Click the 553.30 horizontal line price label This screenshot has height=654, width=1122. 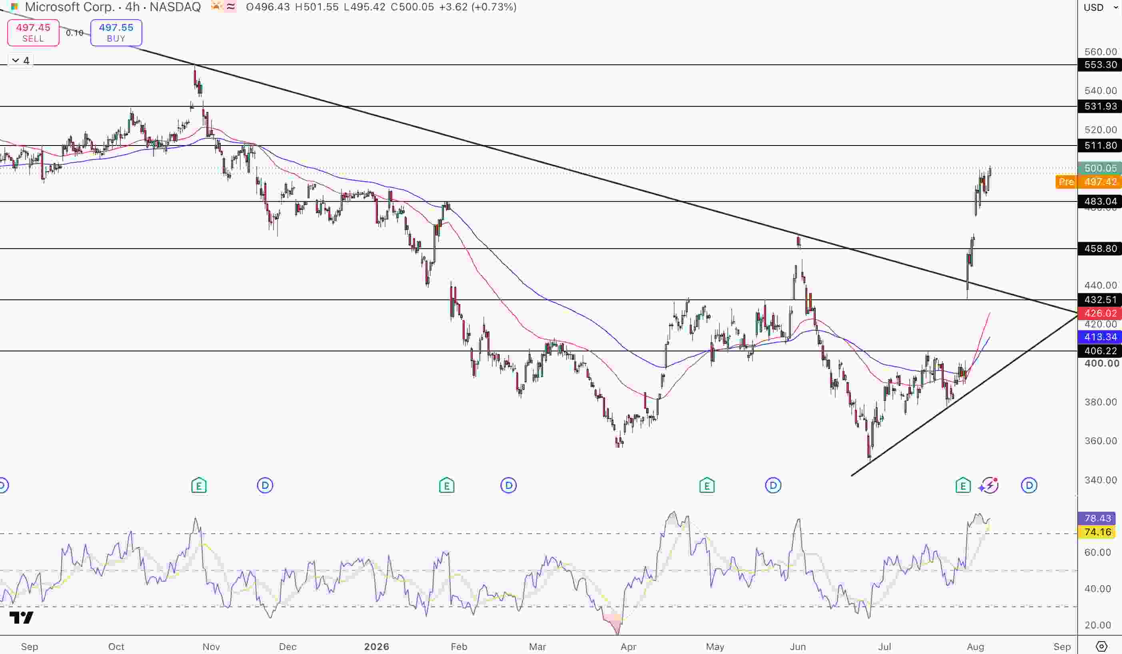click(x=1100, y=64)
